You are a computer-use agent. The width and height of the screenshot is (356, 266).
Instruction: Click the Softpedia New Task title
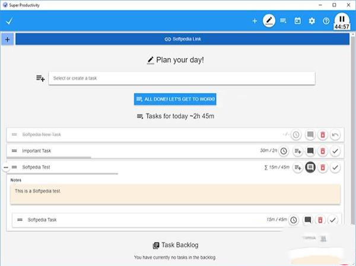click(x=42, y=134)
